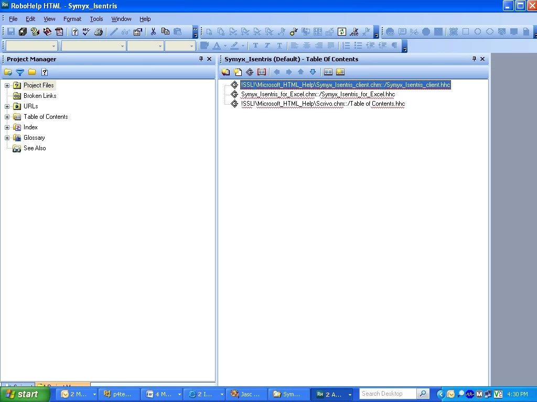Screen dimensions: 537x402
Task: Click the yellow plus new window icon
Action: [294, 32]
